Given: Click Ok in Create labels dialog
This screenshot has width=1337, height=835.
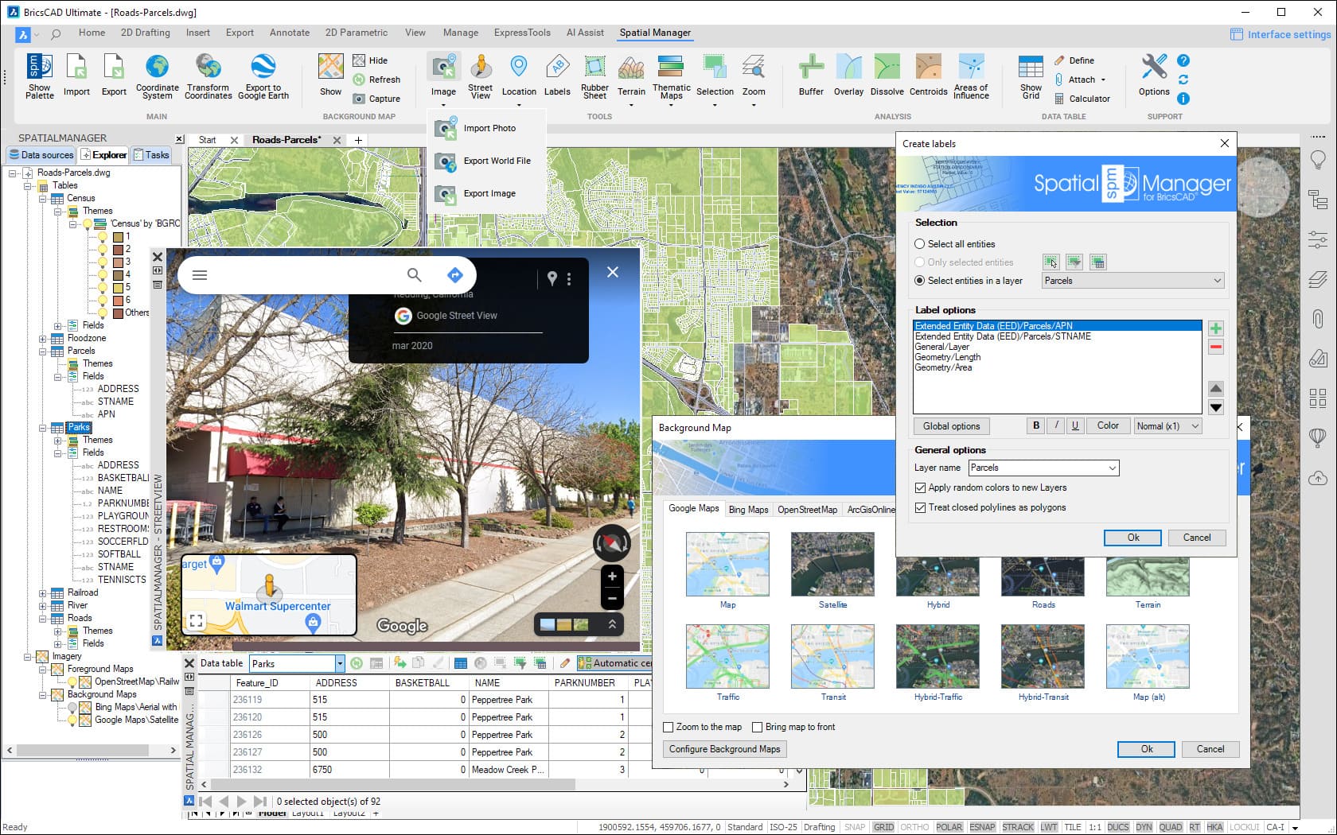Looking at the screenshot, I should [1132, 538].
